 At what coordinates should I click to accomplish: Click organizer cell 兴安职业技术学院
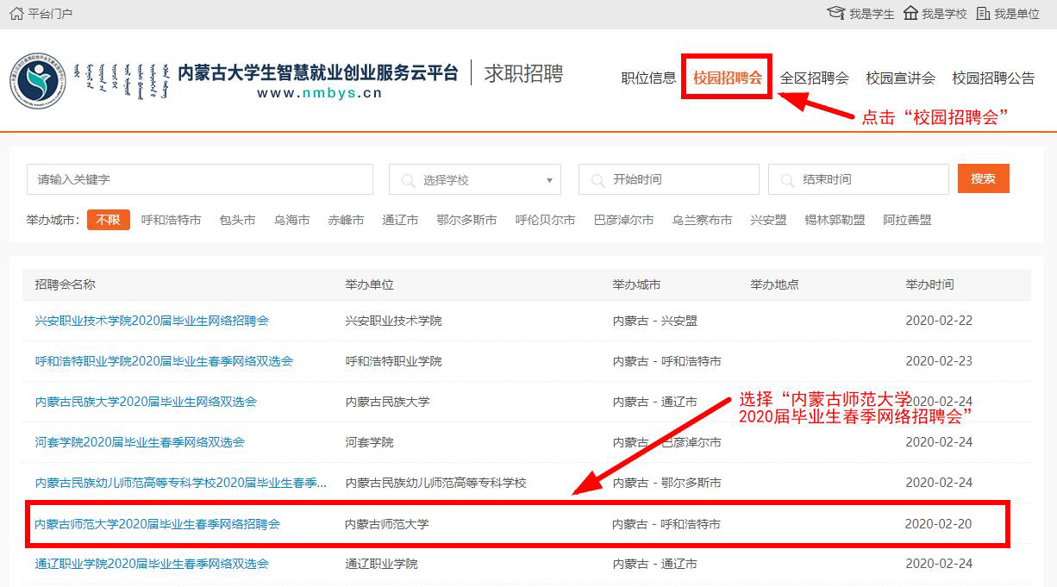[393, 321]
